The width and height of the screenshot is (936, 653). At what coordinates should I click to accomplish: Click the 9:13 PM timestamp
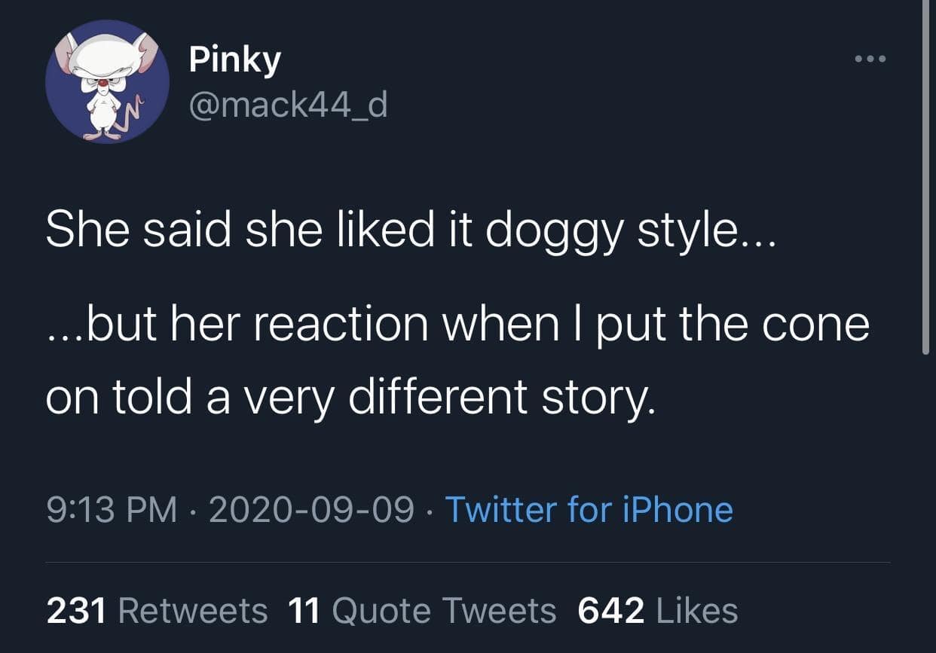pyautogui.click(x=112, y=510)
